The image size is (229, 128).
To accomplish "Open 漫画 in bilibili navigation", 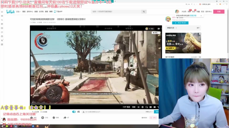I will pyautogui.click(x=46, y=12).
